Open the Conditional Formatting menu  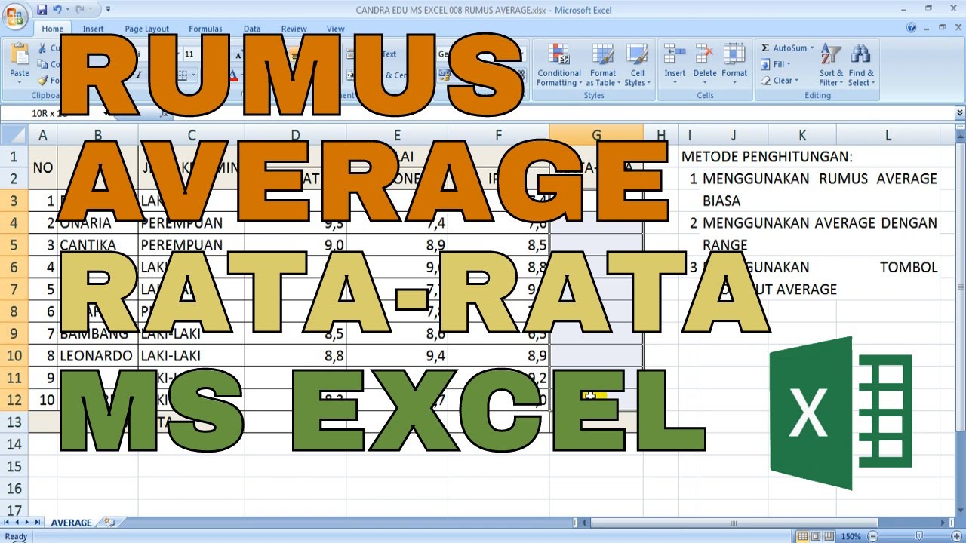click(559, 65)
